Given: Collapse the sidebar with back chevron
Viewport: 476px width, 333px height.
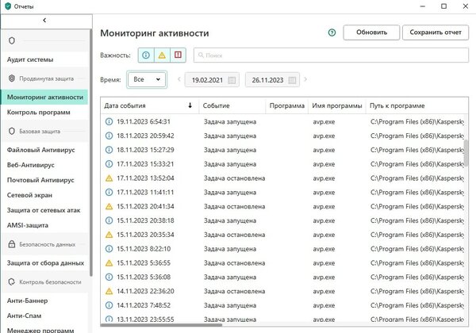Looking at the screenshot, I should 44,21.
